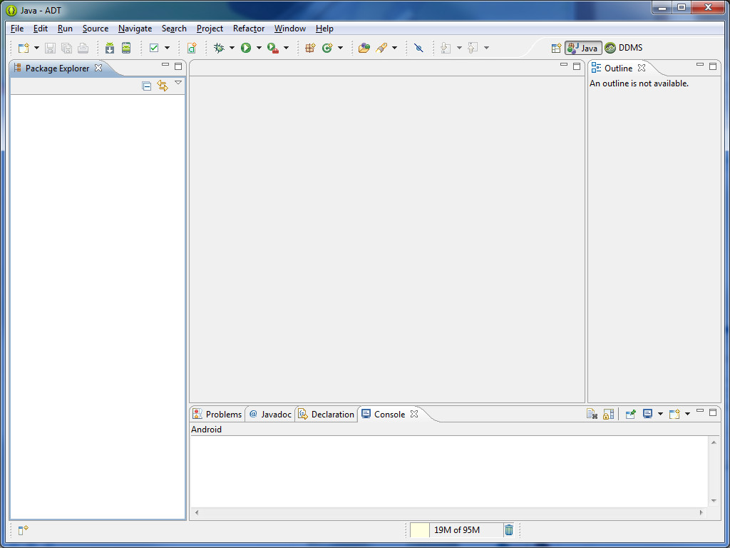730x548 pixels.
Task: Open the Window menu
Action: click(x=289, y=29)
